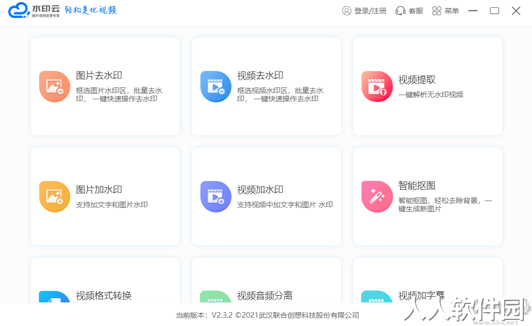This screenshot has width=532, height=326.
Task: Click description 支持视频中加文字和图片 水印
Action: click(x=284, y=205)
